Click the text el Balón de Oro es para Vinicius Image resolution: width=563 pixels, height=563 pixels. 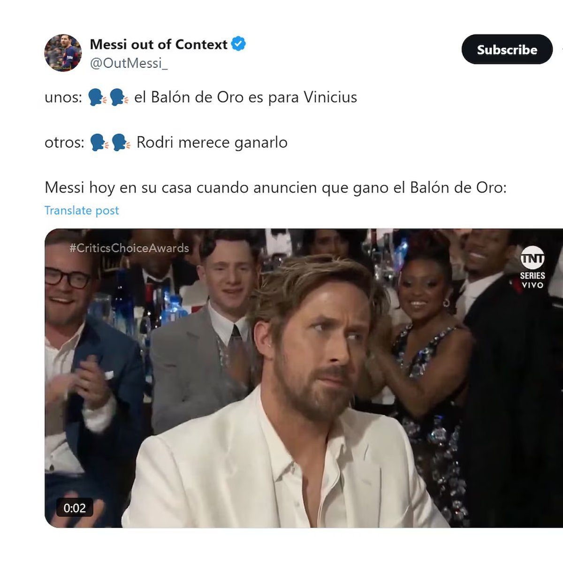245,97
